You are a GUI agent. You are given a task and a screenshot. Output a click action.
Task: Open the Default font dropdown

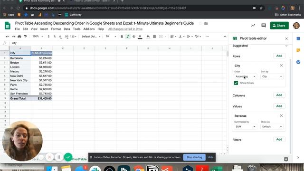[x=91, y=37]
